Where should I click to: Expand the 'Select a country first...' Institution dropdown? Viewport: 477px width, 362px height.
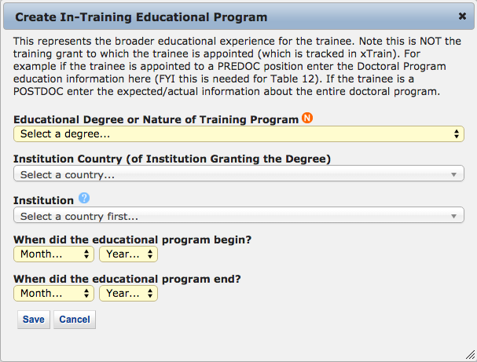pos(239,215)
